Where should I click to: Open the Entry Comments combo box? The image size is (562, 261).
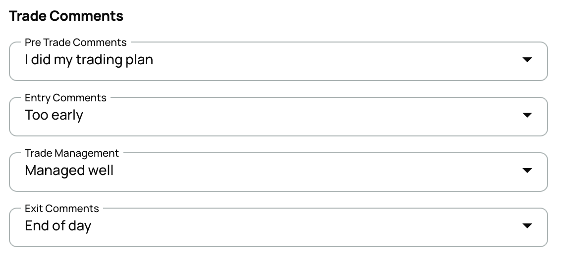pyautogui.click(x=278, y=117)
